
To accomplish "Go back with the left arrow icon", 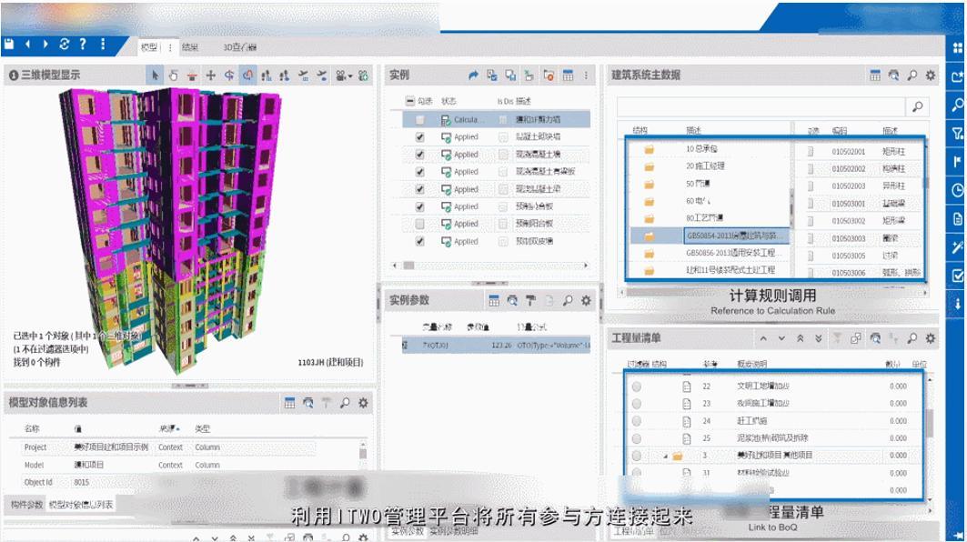I will 27,44.
